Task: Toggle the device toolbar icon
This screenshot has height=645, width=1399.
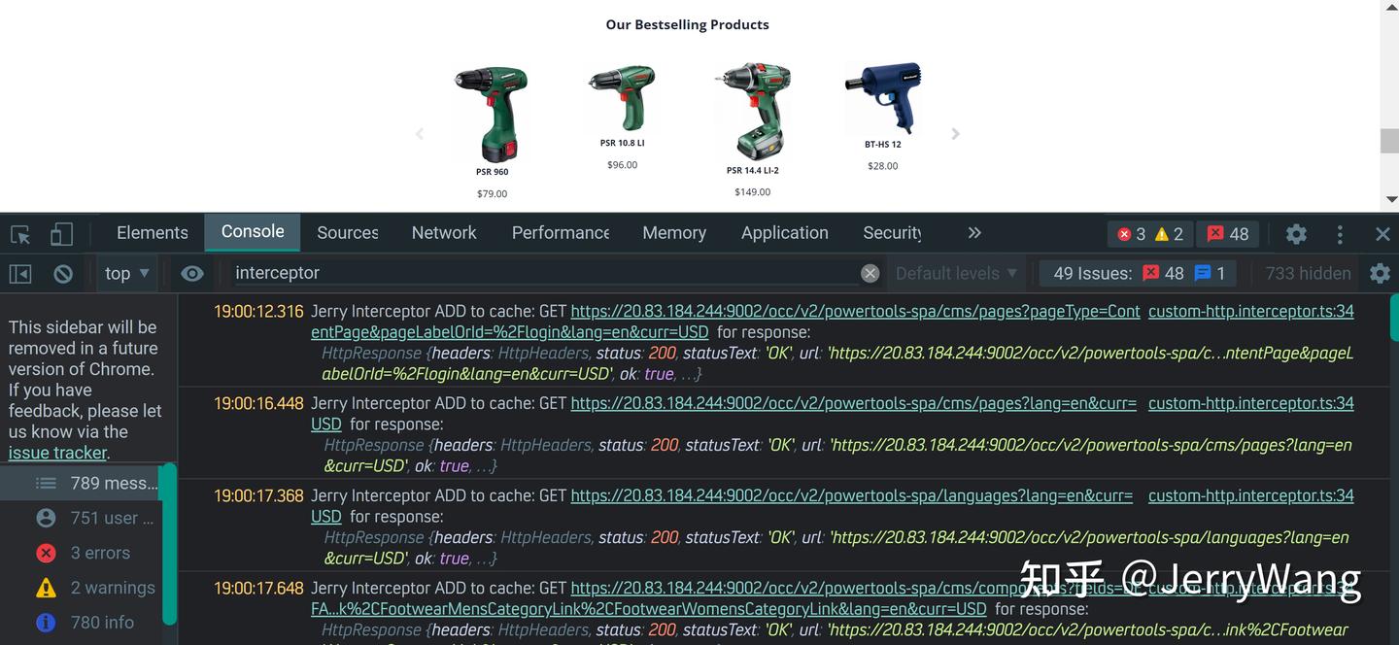Action: pyautogui.click(x=61, y=234)
